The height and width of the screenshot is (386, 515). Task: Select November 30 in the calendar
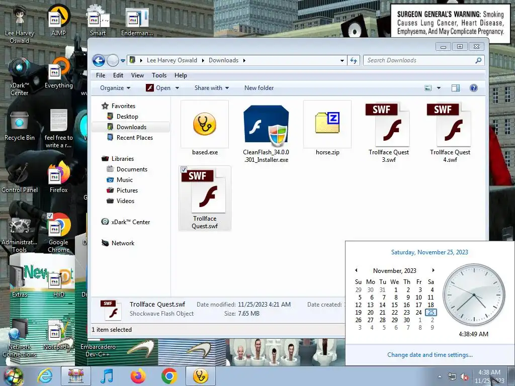406,320
